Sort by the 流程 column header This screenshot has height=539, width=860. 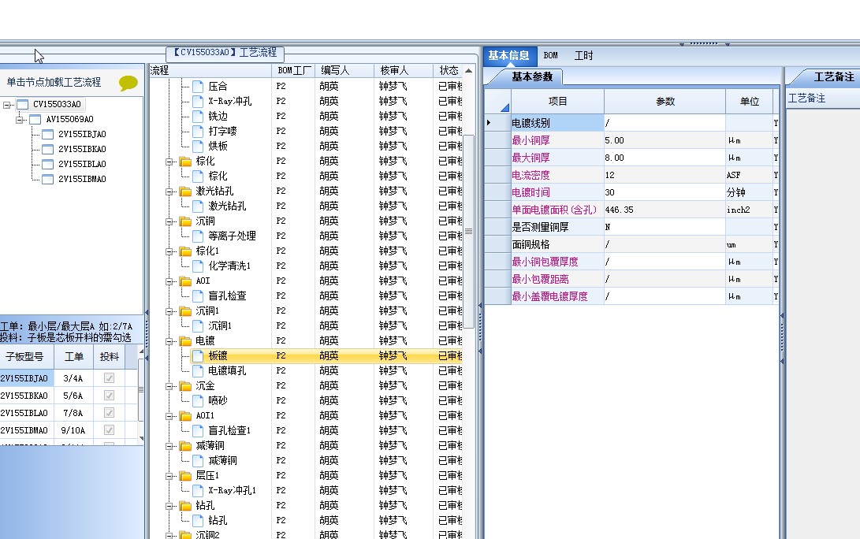point(210,71)
